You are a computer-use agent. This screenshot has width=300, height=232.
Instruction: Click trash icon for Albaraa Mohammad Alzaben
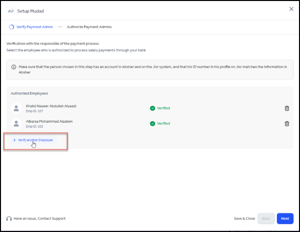pyautogui.click(x=287, y=124)
